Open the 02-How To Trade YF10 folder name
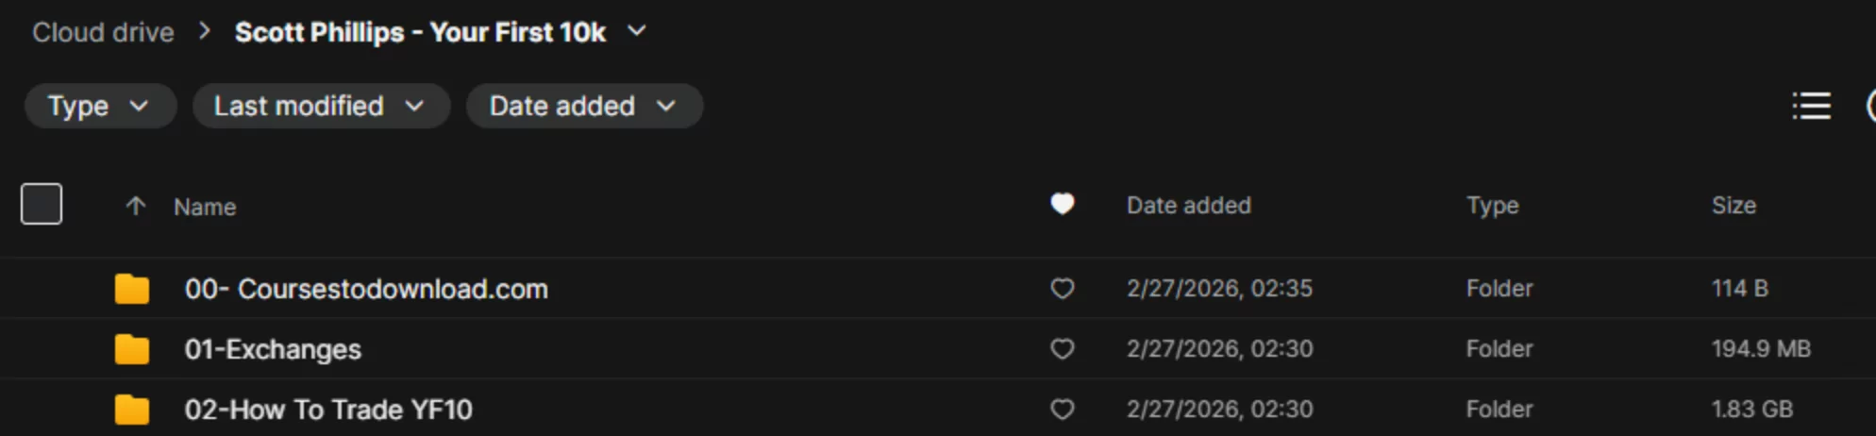 point(328,410)
